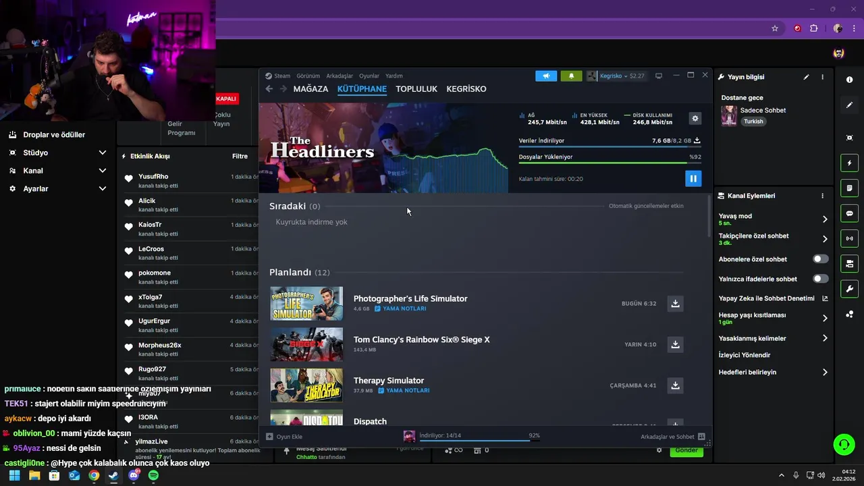Open the Filtre option in Etkinlik Akışı
Image resolution: width=864 pixels, height=486 pixels.
240,156
